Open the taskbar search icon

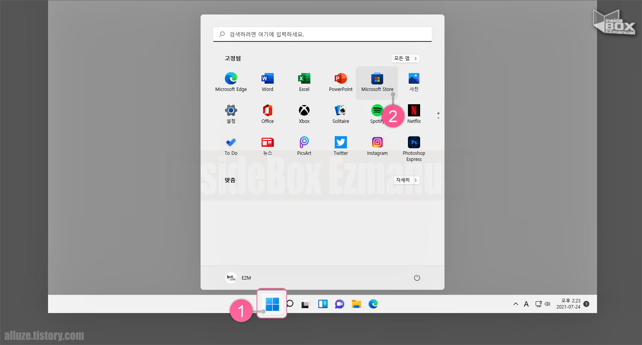point(290,304)
